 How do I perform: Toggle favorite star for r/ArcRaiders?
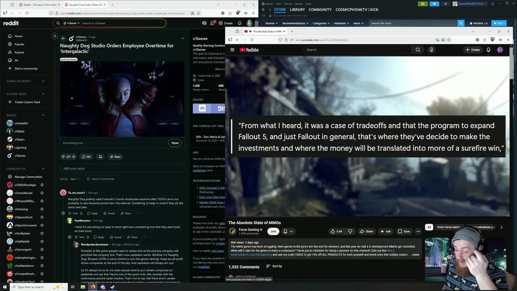point(42,233)
